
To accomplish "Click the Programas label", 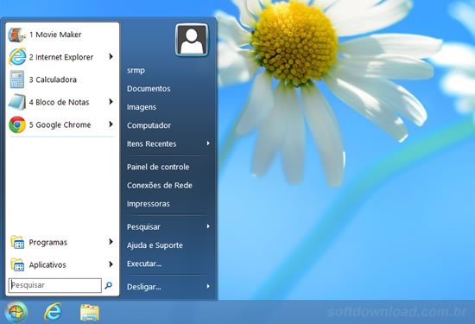I will pyautogui.click(x=48, y=242).
